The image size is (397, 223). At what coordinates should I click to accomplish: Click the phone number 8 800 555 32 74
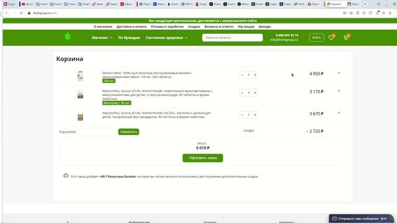[x=287, y=35]
